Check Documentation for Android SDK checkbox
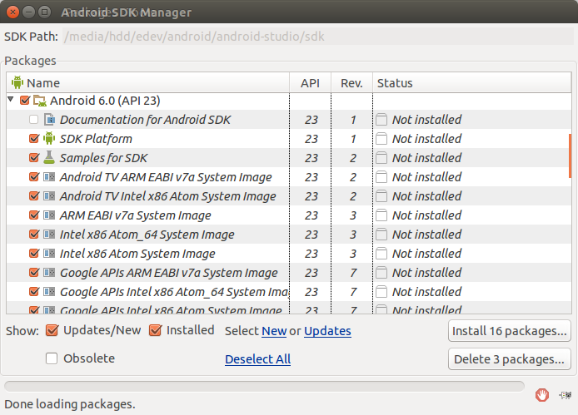This screenshot has height=415, width=578. pos(33,119)
